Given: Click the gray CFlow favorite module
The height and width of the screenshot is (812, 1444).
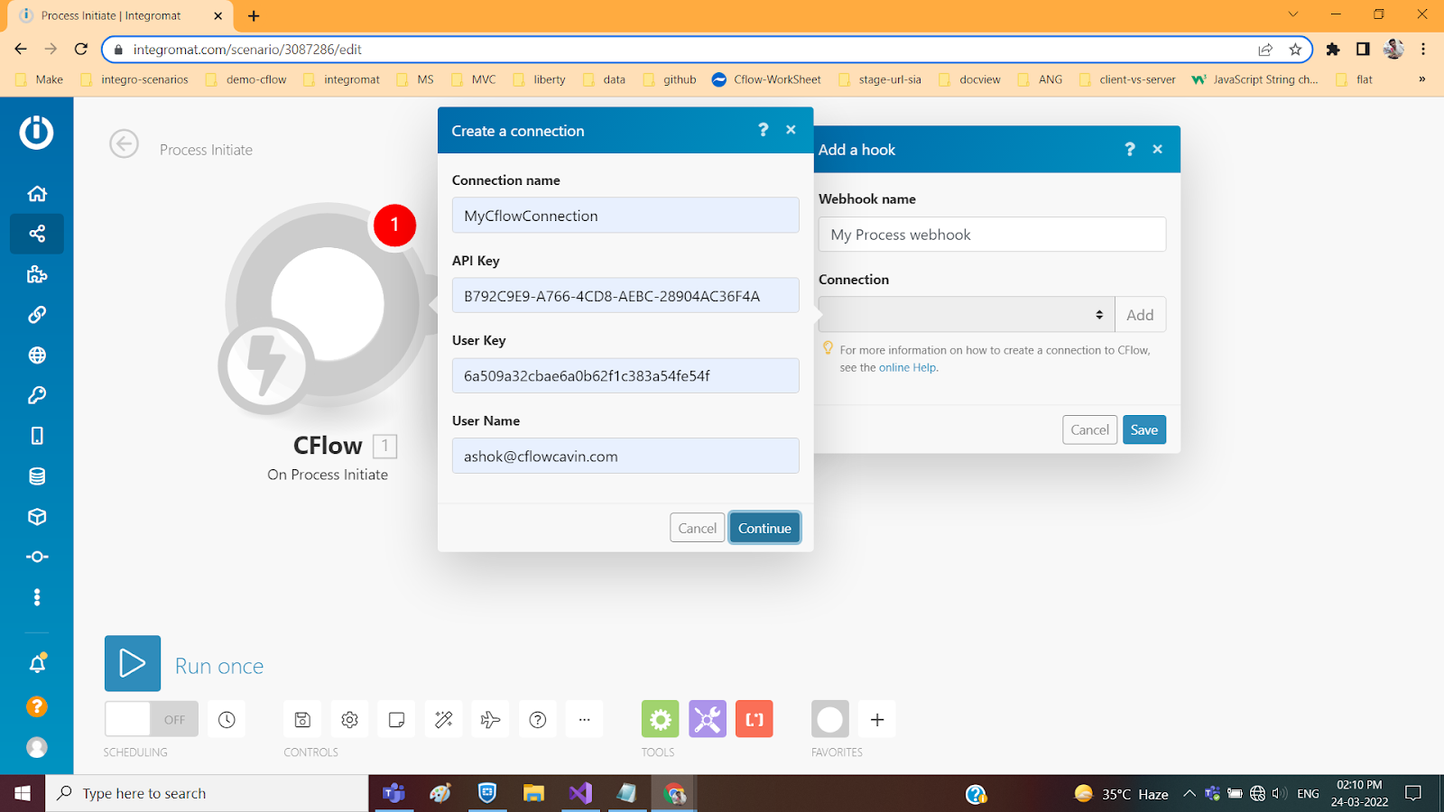Looking at the screenshot, I should coord(830,719).
